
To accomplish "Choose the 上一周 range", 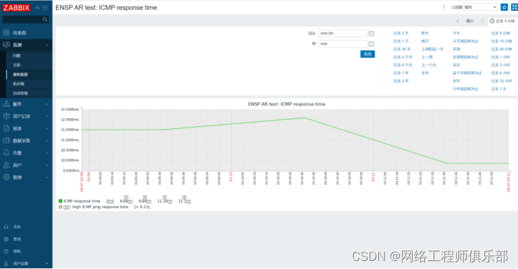I will [x=427, y=57].
